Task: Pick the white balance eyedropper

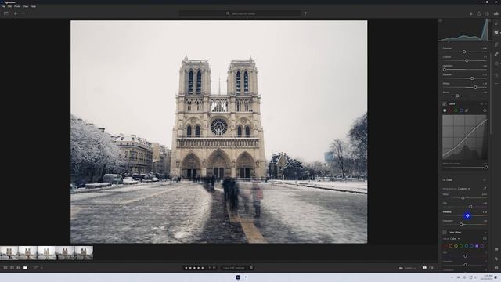Action: point(485,189)
